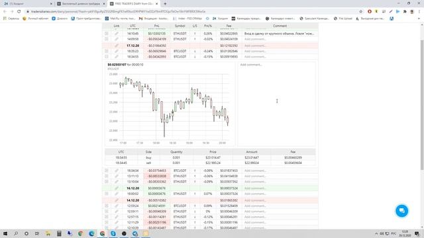Click the Symbol column header
The height and width of the screenshot is (238, 424).
click(180, 26)
